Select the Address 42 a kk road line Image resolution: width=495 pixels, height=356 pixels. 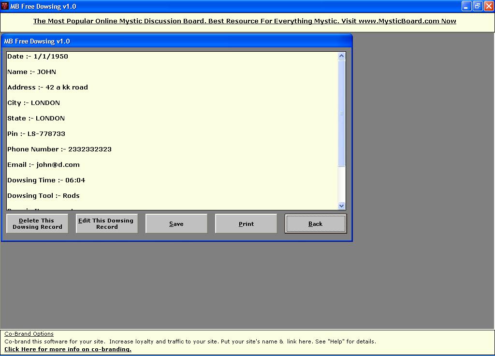(48, 88)
